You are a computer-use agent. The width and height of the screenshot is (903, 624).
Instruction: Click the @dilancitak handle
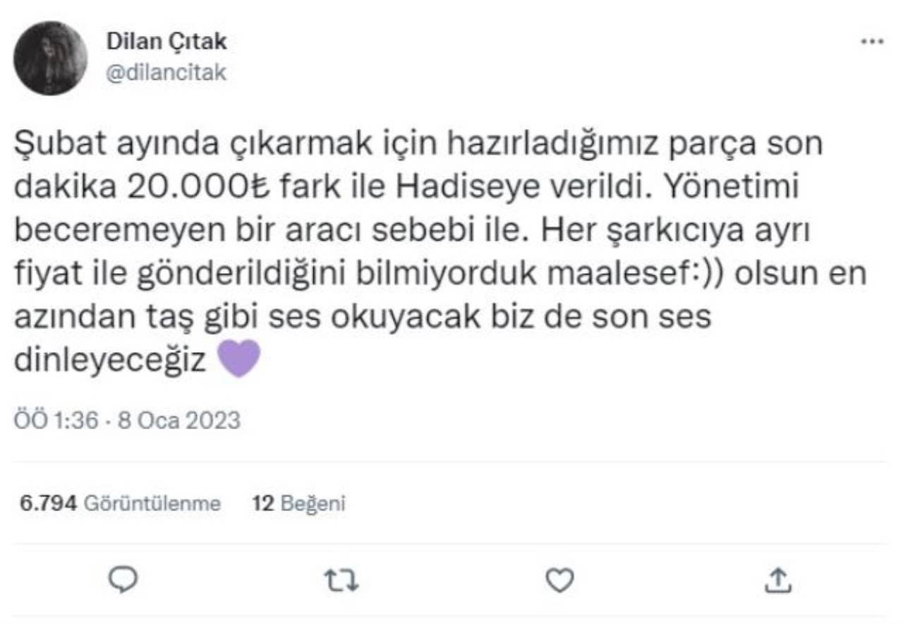(x=166, y=73)
